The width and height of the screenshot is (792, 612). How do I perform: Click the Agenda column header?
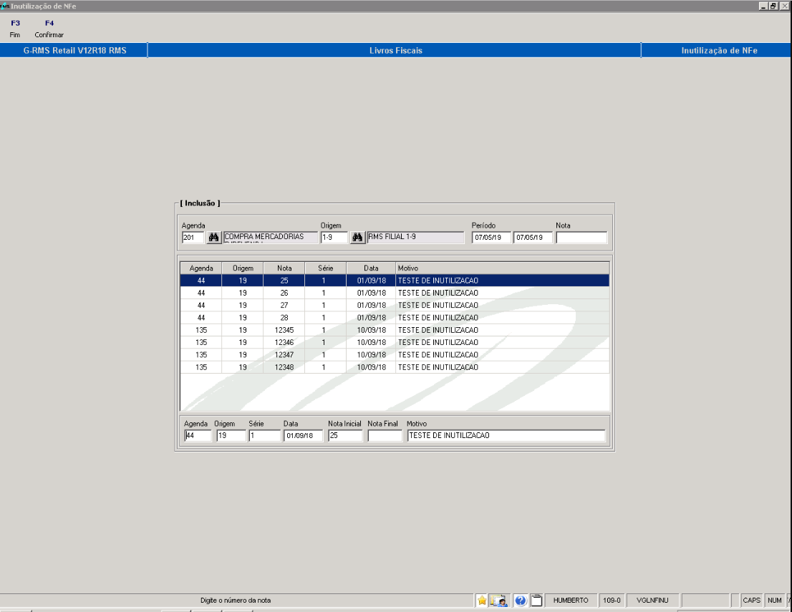coord(201,268)
